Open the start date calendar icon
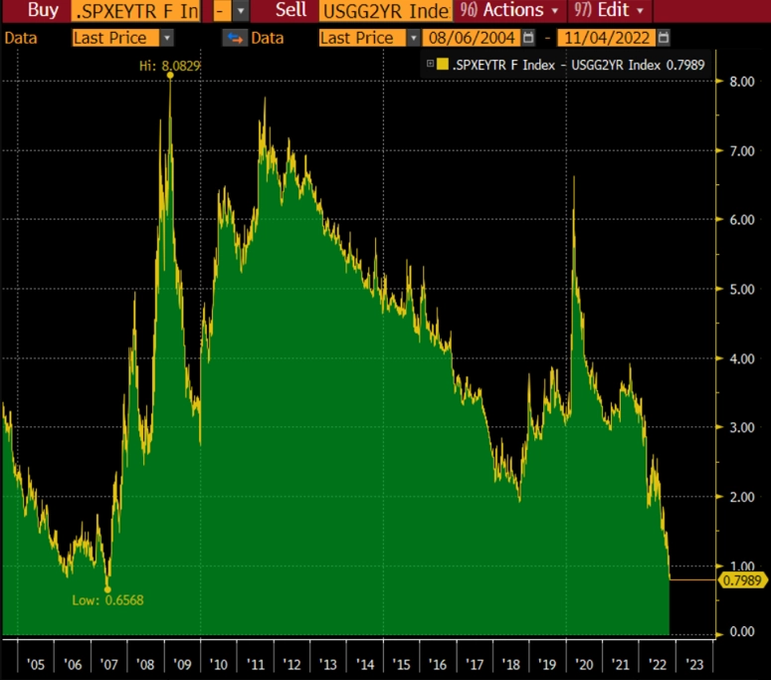 point(528,38)
